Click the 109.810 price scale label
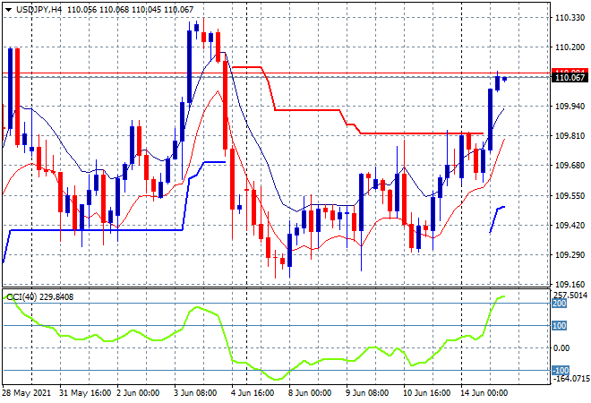The image size is (591, 403). (570, 136)
